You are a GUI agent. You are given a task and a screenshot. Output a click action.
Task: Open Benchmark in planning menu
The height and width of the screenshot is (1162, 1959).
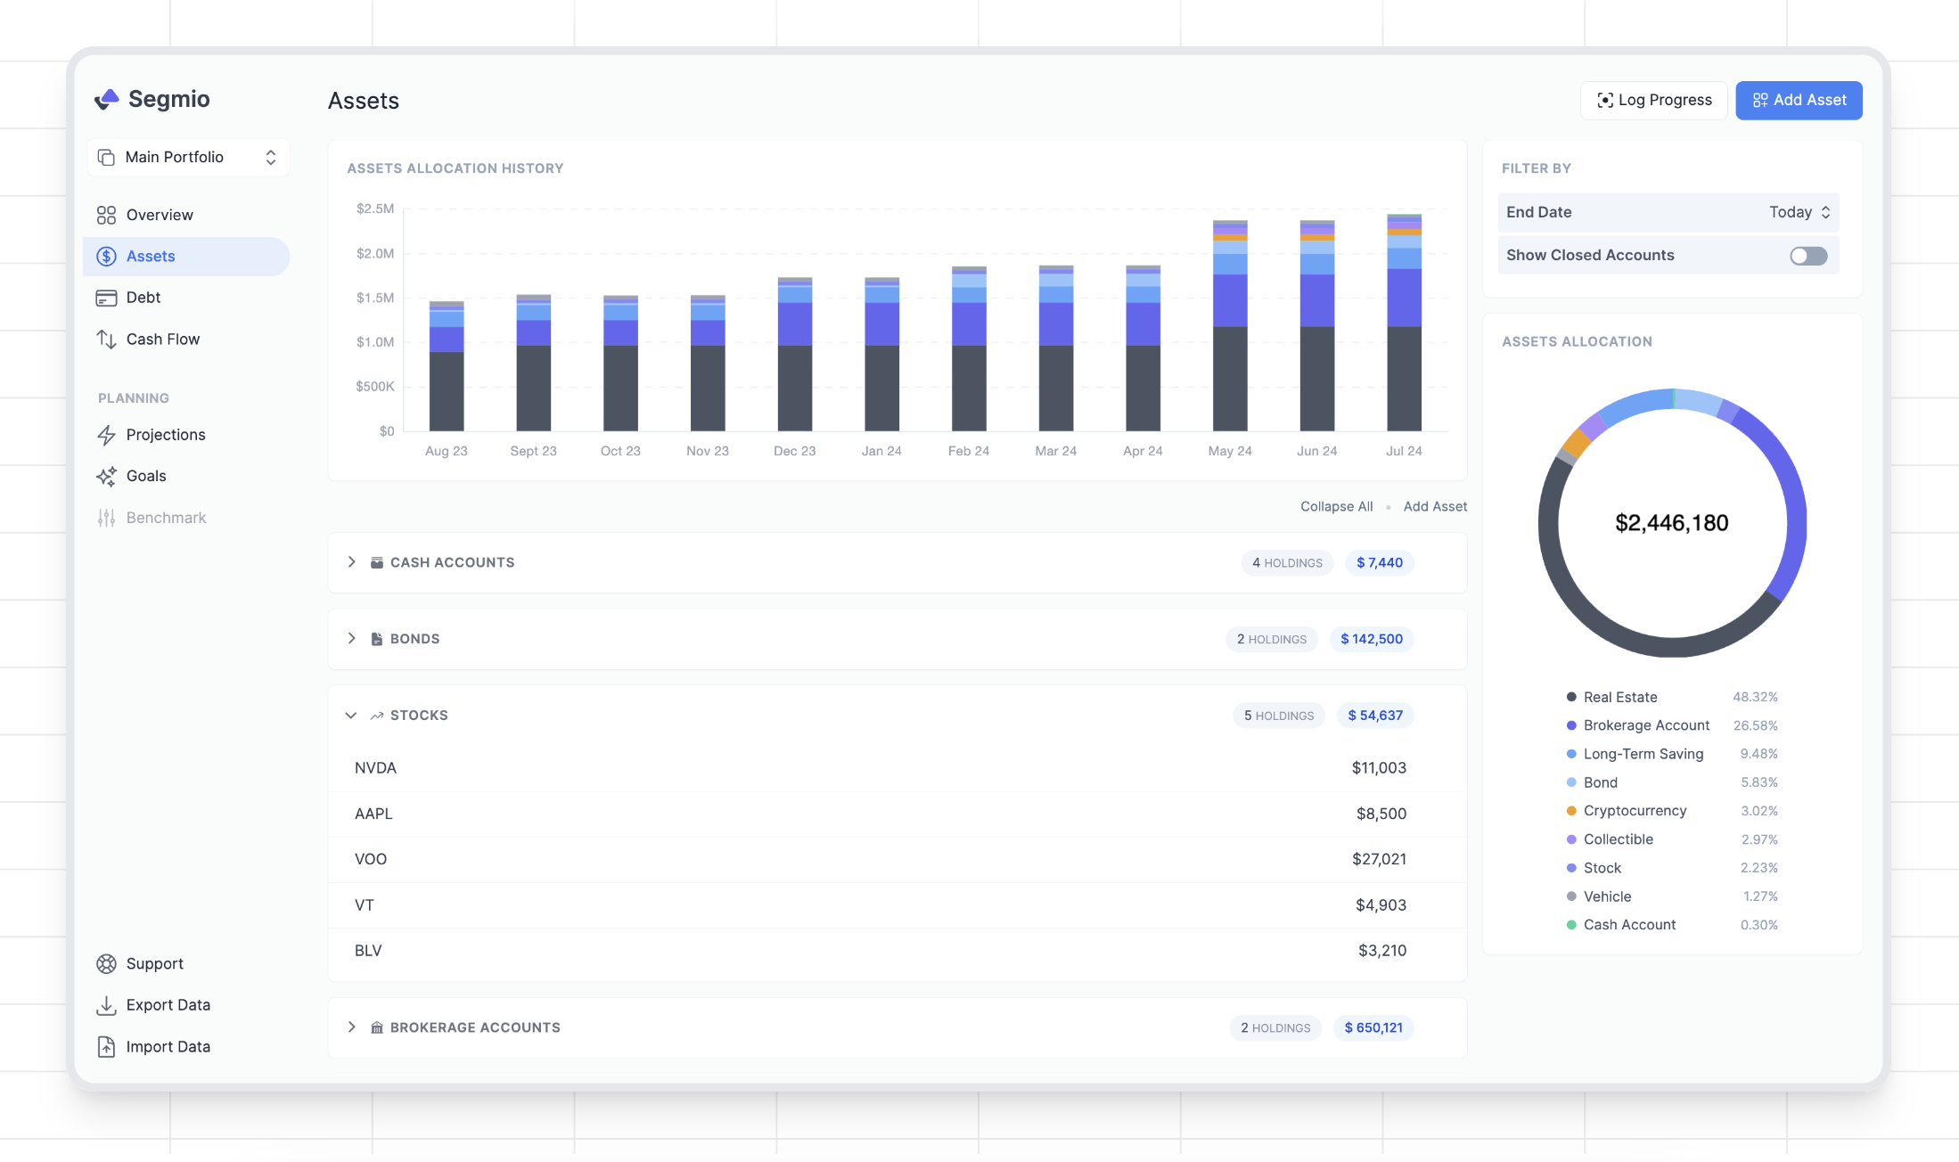point(166,518)
